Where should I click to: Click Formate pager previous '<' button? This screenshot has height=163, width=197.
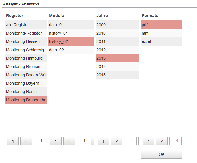[x=162, y=141]
